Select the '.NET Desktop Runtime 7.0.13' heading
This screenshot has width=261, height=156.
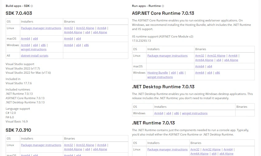tap(163, 87)
